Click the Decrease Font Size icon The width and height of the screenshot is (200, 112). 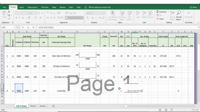42,13
